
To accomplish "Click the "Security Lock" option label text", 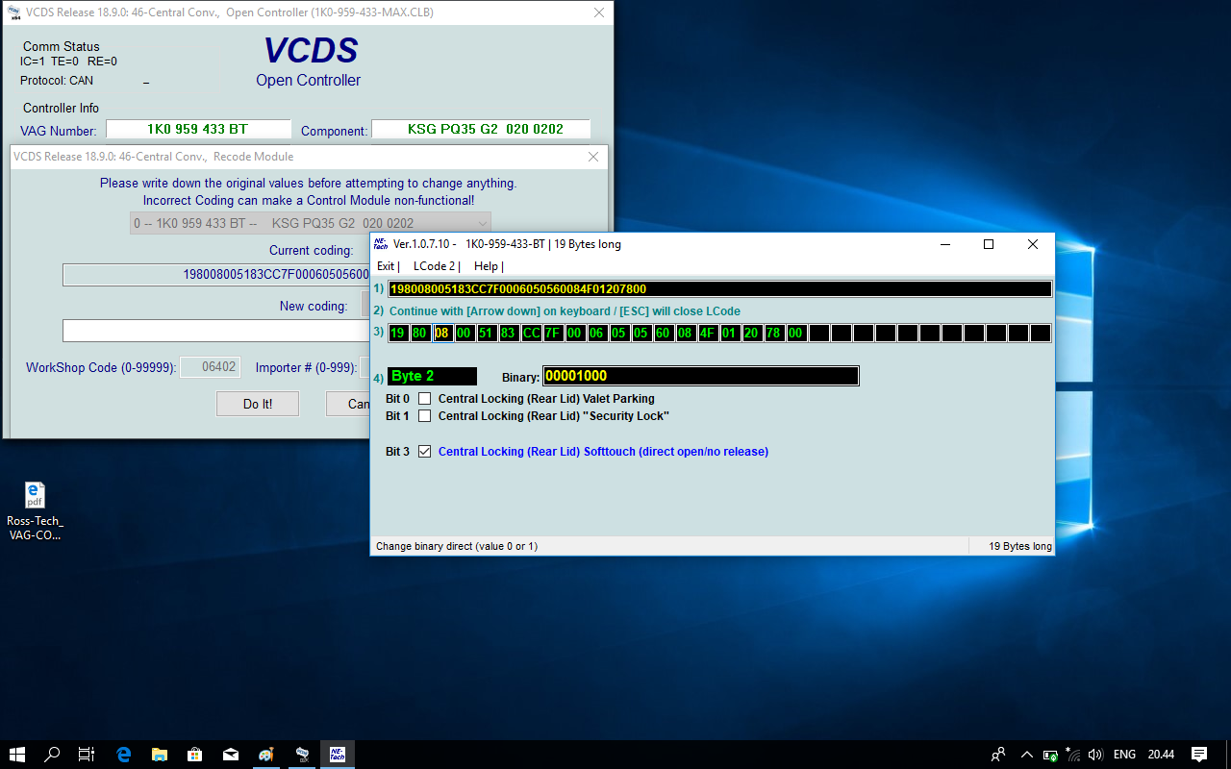I will click(x=554, y=416).
